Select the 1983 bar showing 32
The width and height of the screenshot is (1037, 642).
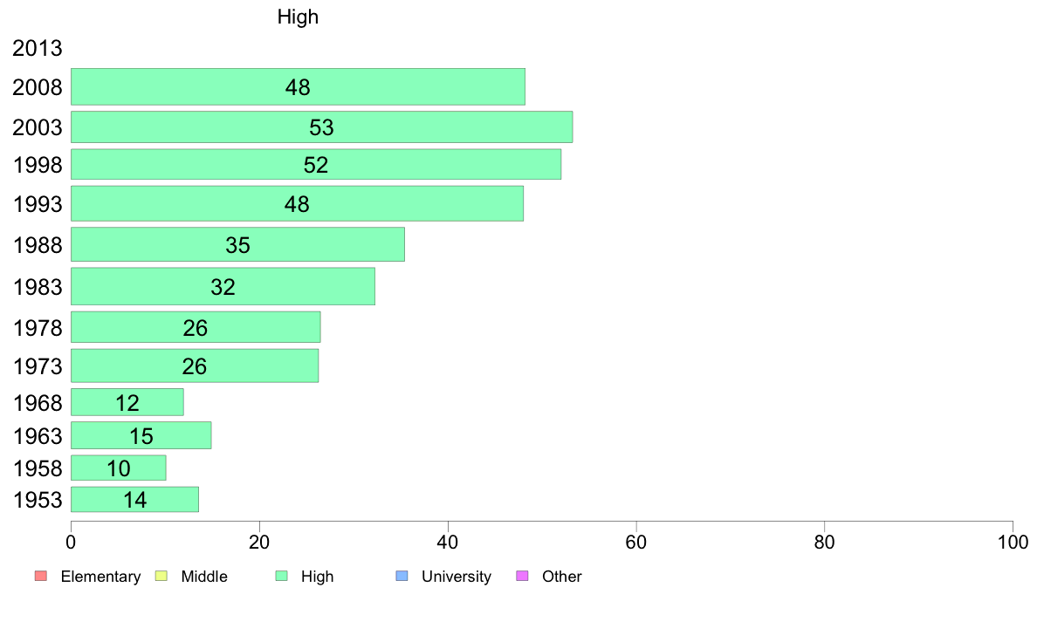pyautogui.click(x=223, y=286)
